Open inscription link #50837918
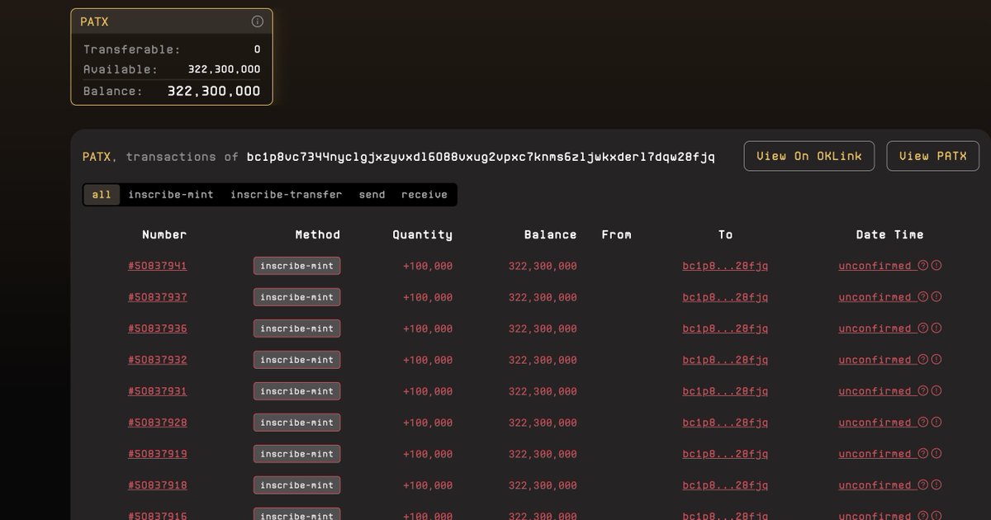Image resolution: width=991 pixels, height=520 pixels. coord(158,485)
